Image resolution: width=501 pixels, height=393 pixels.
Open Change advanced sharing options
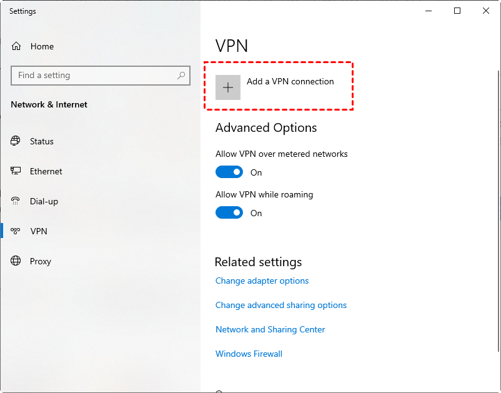[x=281, y=305]
